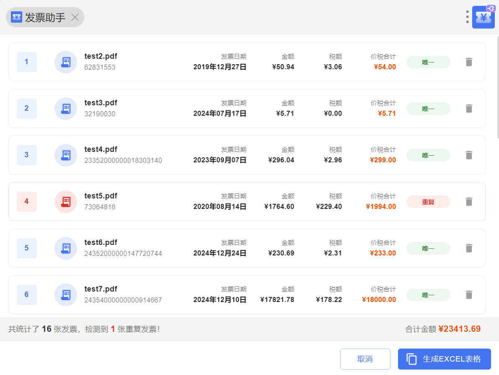Delete the test2.pdf invoice row
The image size is (499, 375).
click(469, 62)
